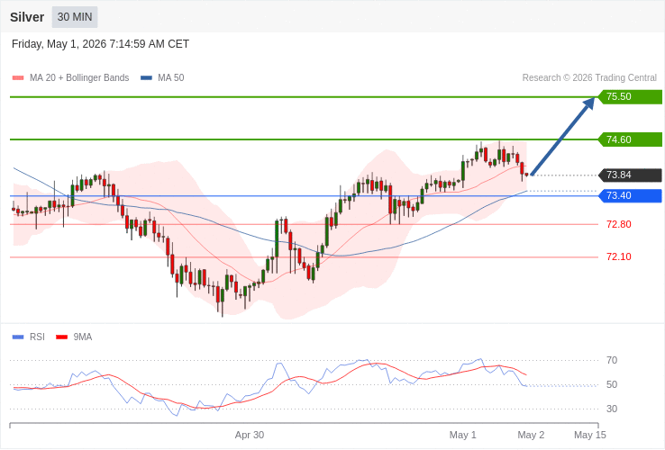
Task: Click the 30 MIN timeframe badge
Action: click(x=75, y=17)
